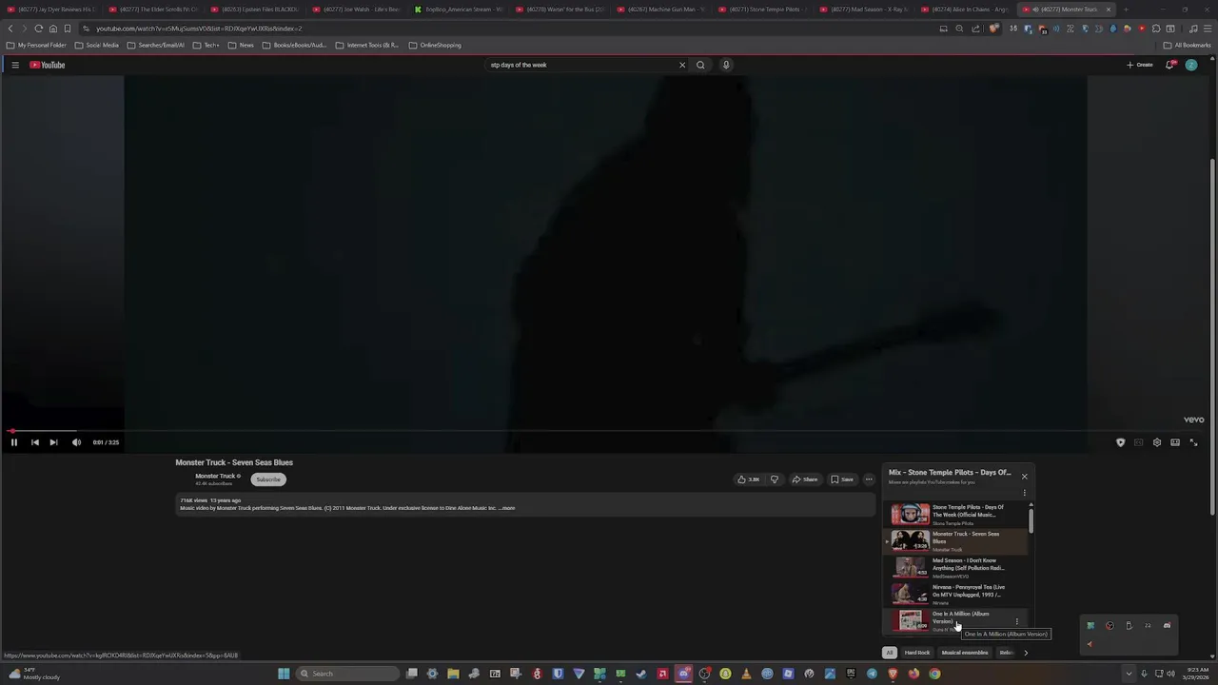
Task: Mute the video player volume
Action: 76,442
